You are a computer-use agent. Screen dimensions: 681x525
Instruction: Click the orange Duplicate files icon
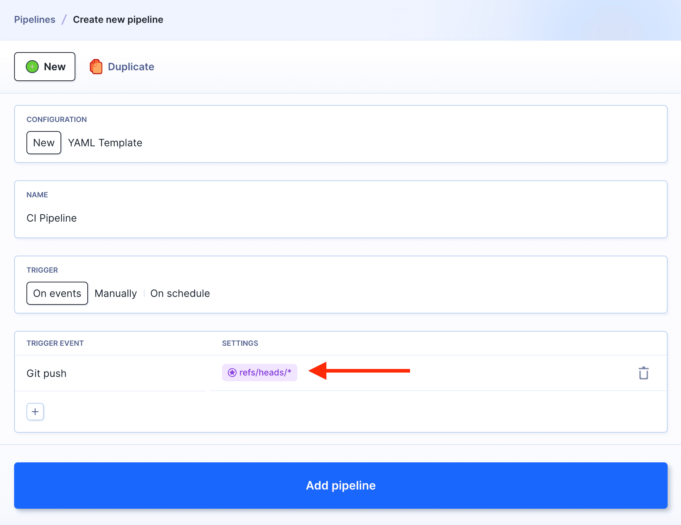point(96,67)
